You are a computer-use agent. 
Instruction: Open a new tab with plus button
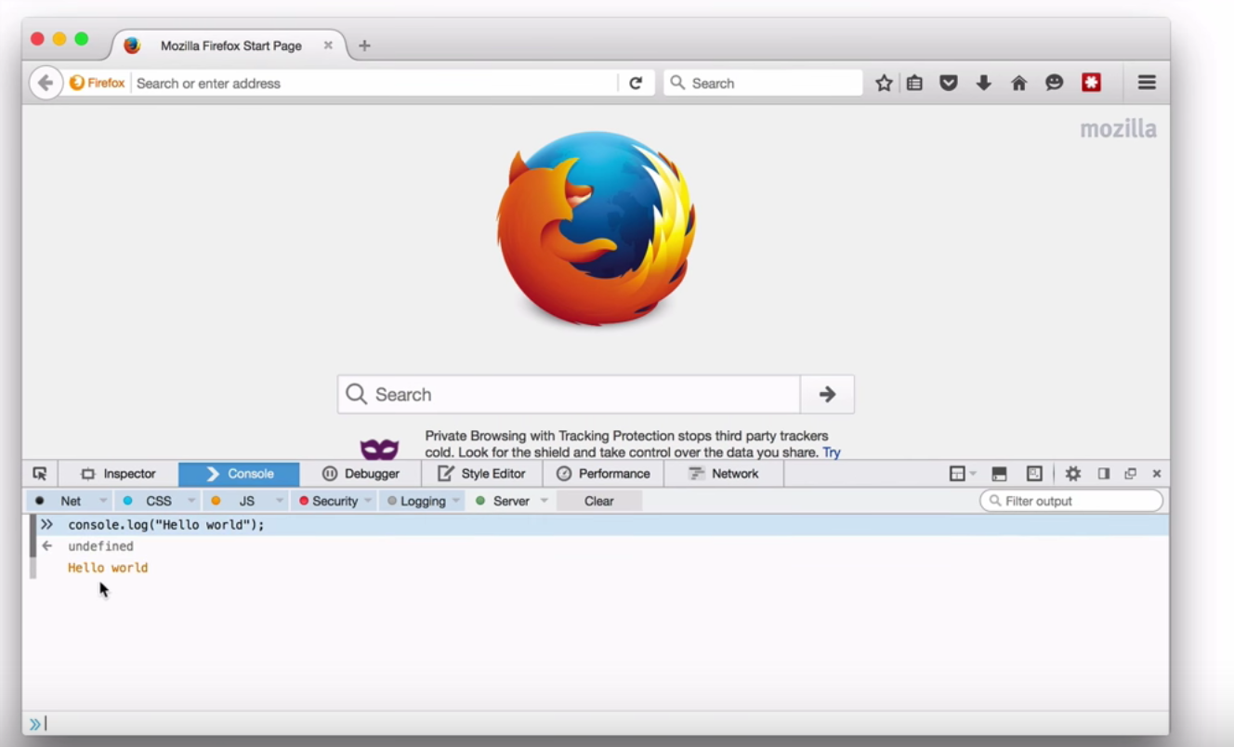pos(364,46)
